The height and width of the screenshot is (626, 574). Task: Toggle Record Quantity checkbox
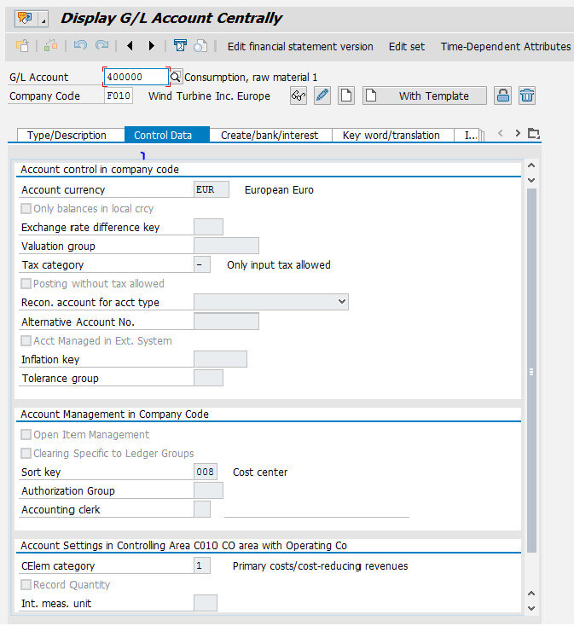tap(26, 585)
